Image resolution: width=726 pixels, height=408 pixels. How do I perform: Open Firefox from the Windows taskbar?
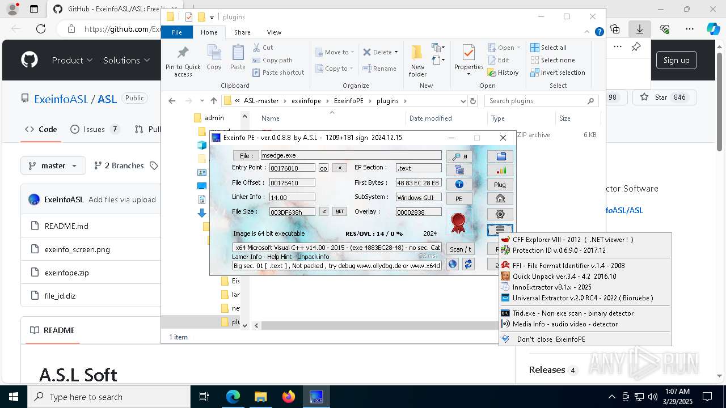(x=288, y=397)
